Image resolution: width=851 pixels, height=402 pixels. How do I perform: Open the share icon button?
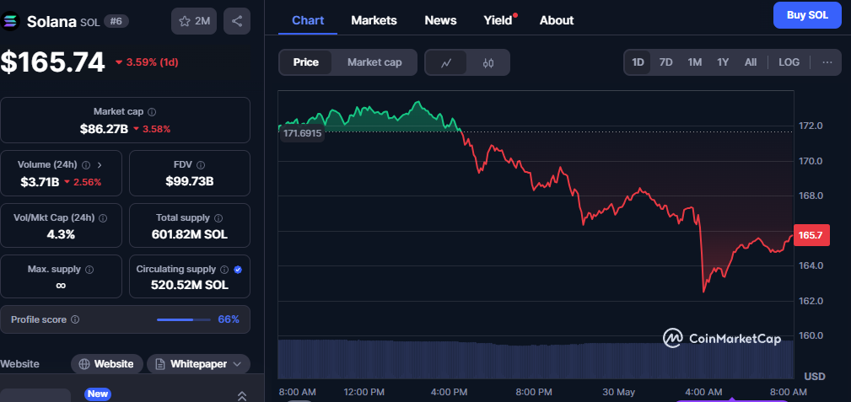[237, 21]
